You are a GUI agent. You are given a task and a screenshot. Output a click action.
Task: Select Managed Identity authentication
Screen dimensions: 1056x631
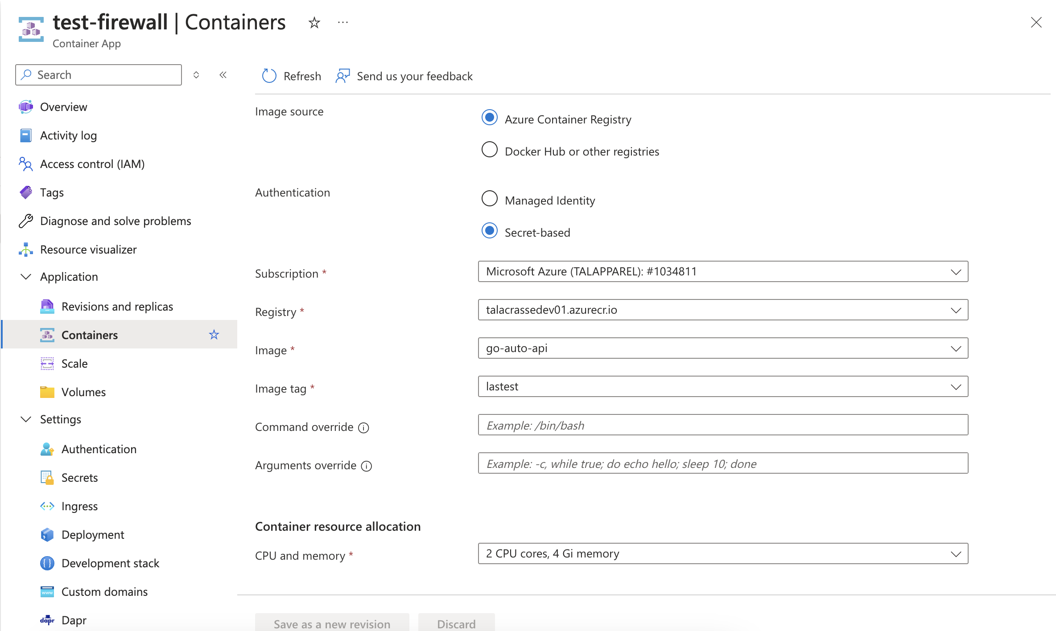(x=490, y=199)
